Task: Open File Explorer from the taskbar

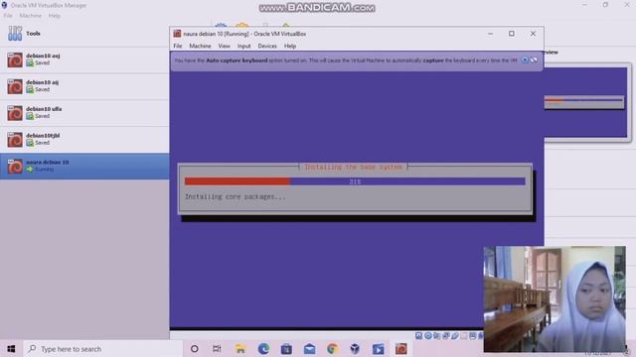Action: (x=240, y=349)
